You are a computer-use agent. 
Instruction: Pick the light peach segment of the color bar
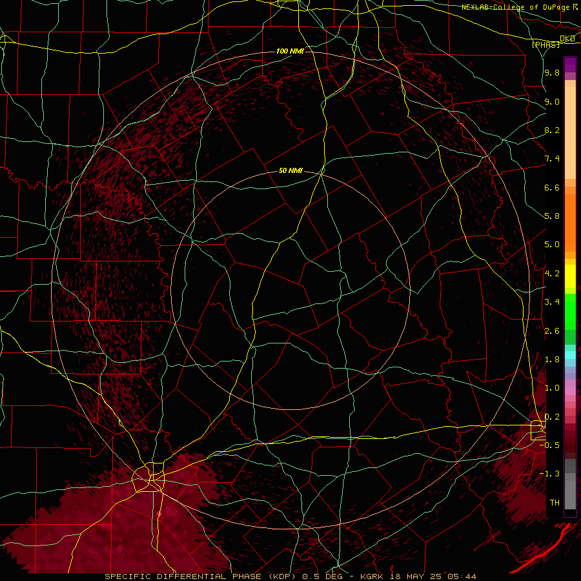point(570,132)
